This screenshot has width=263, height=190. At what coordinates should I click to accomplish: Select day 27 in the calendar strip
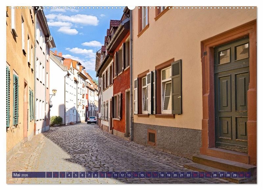click(221, 175)
